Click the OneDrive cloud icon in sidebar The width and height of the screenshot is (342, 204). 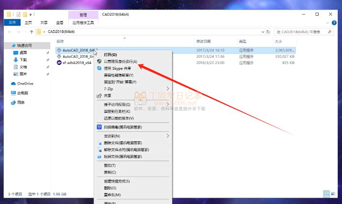(x=13, y=84)
